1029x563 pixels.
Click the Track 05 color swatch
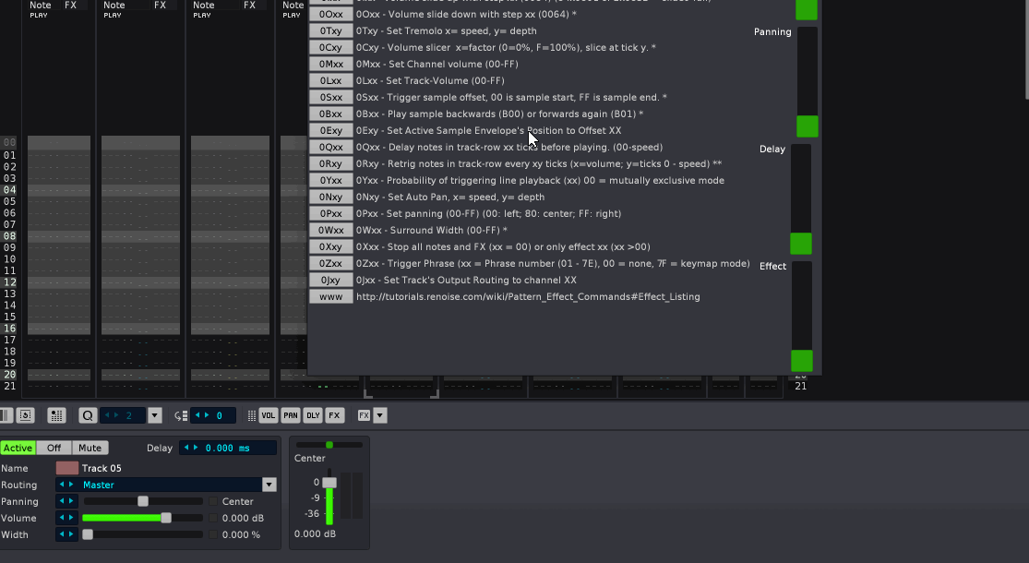pyautogui.click(x=66, y=468)
